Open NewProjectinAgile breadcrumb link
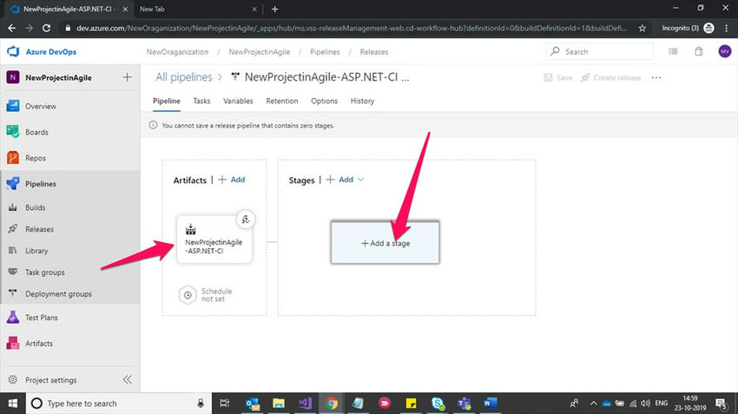 coord(260,52)
